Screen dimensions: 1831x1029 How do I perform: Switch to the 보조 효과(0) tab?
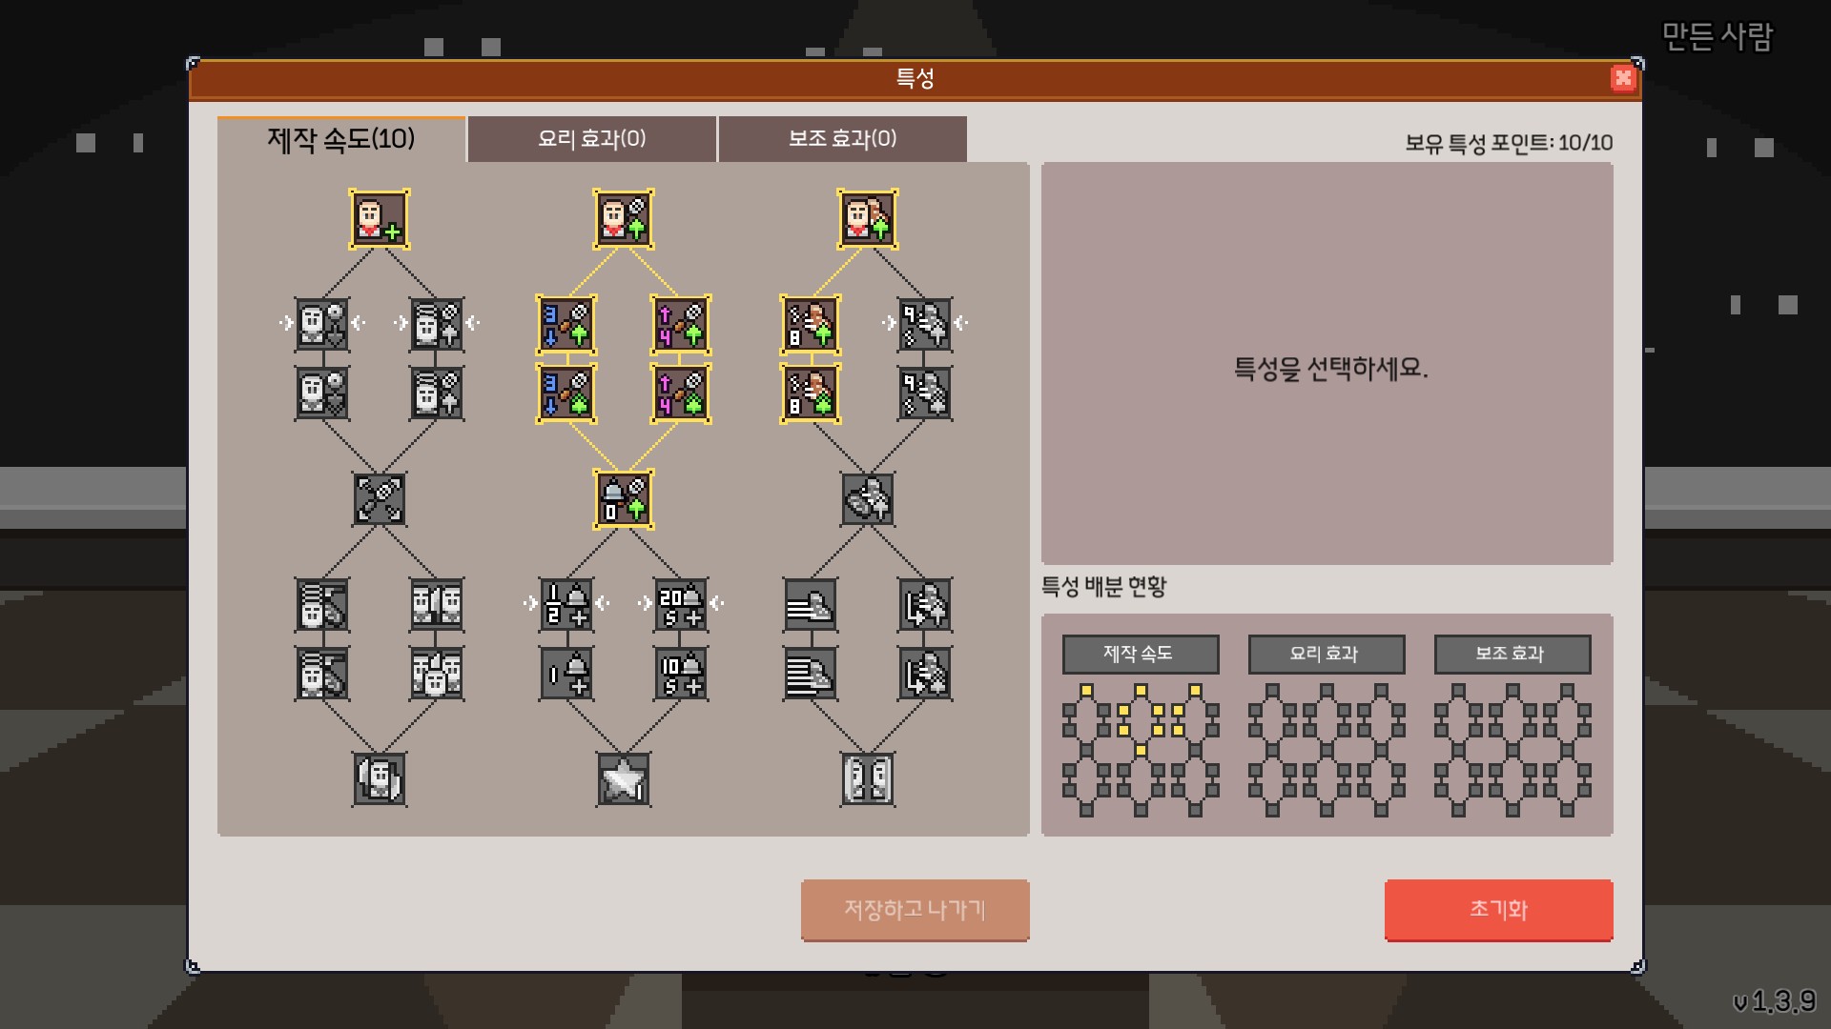point(843,139)
